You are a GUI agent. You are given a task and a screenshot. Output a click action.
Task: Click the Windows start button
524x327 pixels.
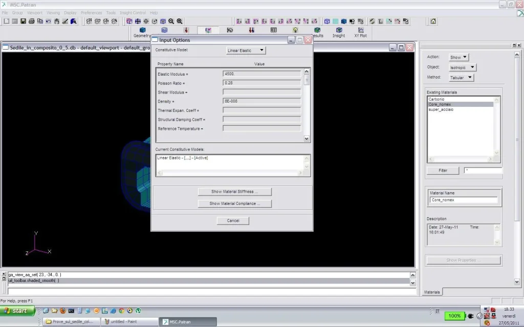point(17,311)
